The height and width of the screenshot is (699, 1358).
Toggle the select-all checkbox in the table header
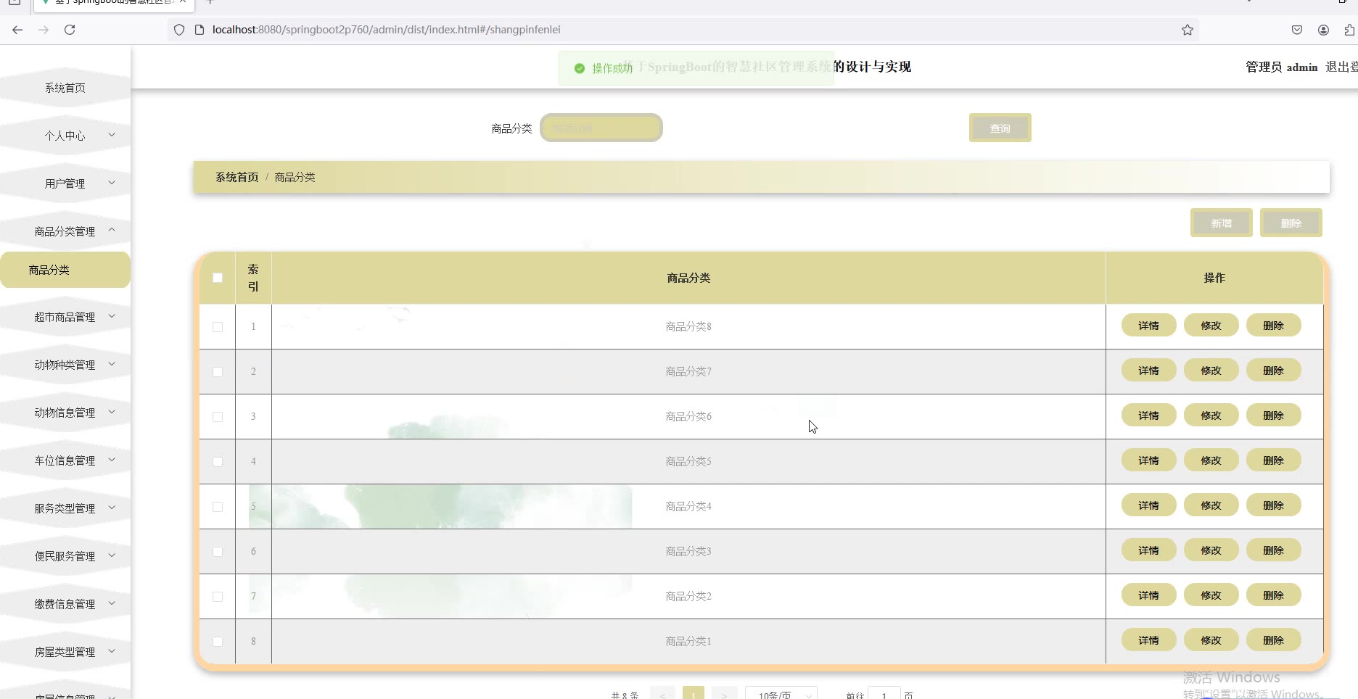(x=218, y=278)
